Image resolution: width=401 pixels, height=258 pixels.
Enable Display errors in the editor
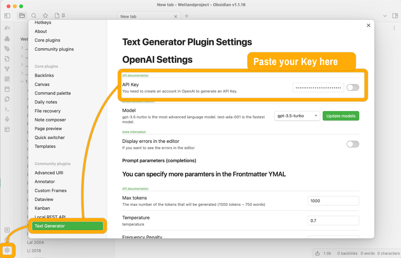click(x=353, y=144)
